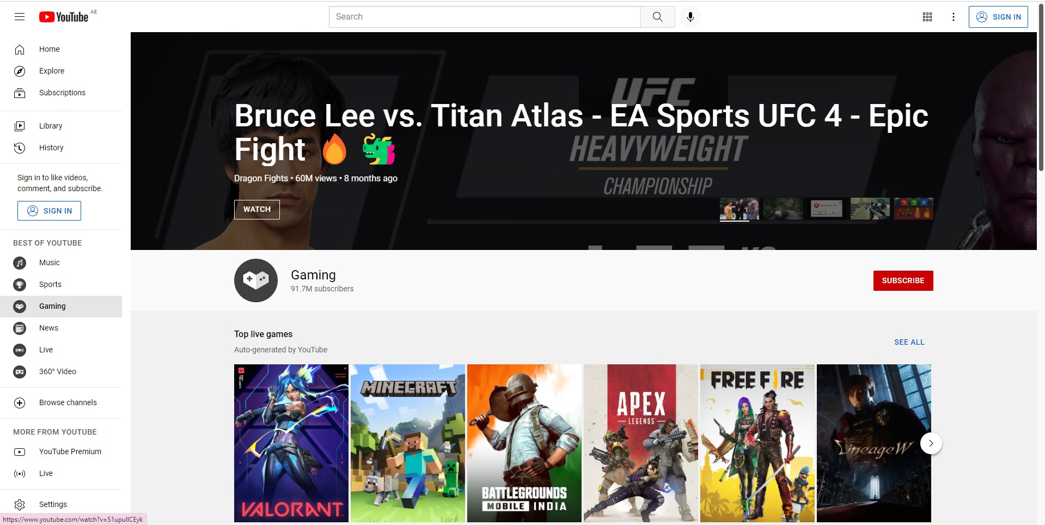
Task: Open Explore from sidebar label
Action: click(x=52, y=71)
